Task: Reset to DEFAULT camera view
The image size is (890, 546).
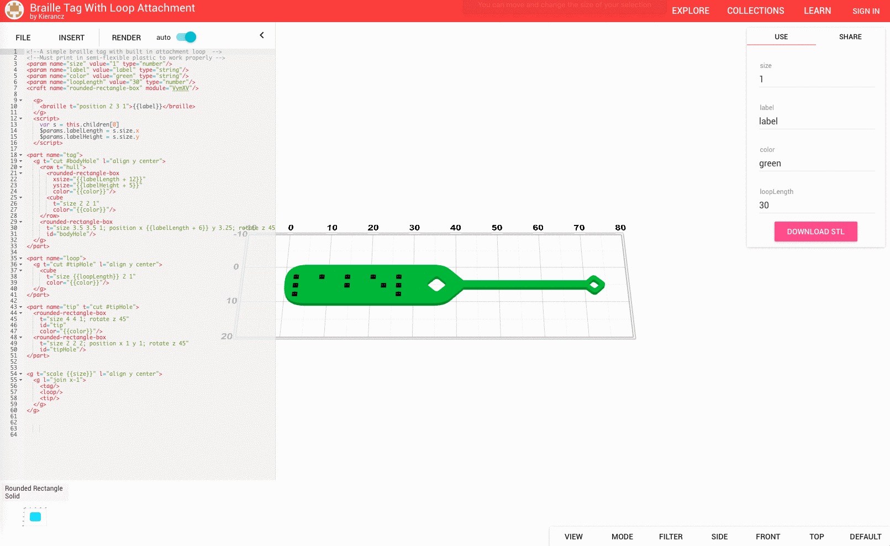Action: (865, 537)
